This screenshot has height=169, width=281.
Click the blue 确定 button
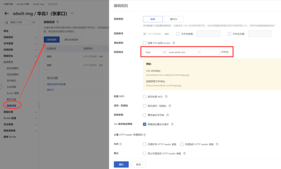121,164
